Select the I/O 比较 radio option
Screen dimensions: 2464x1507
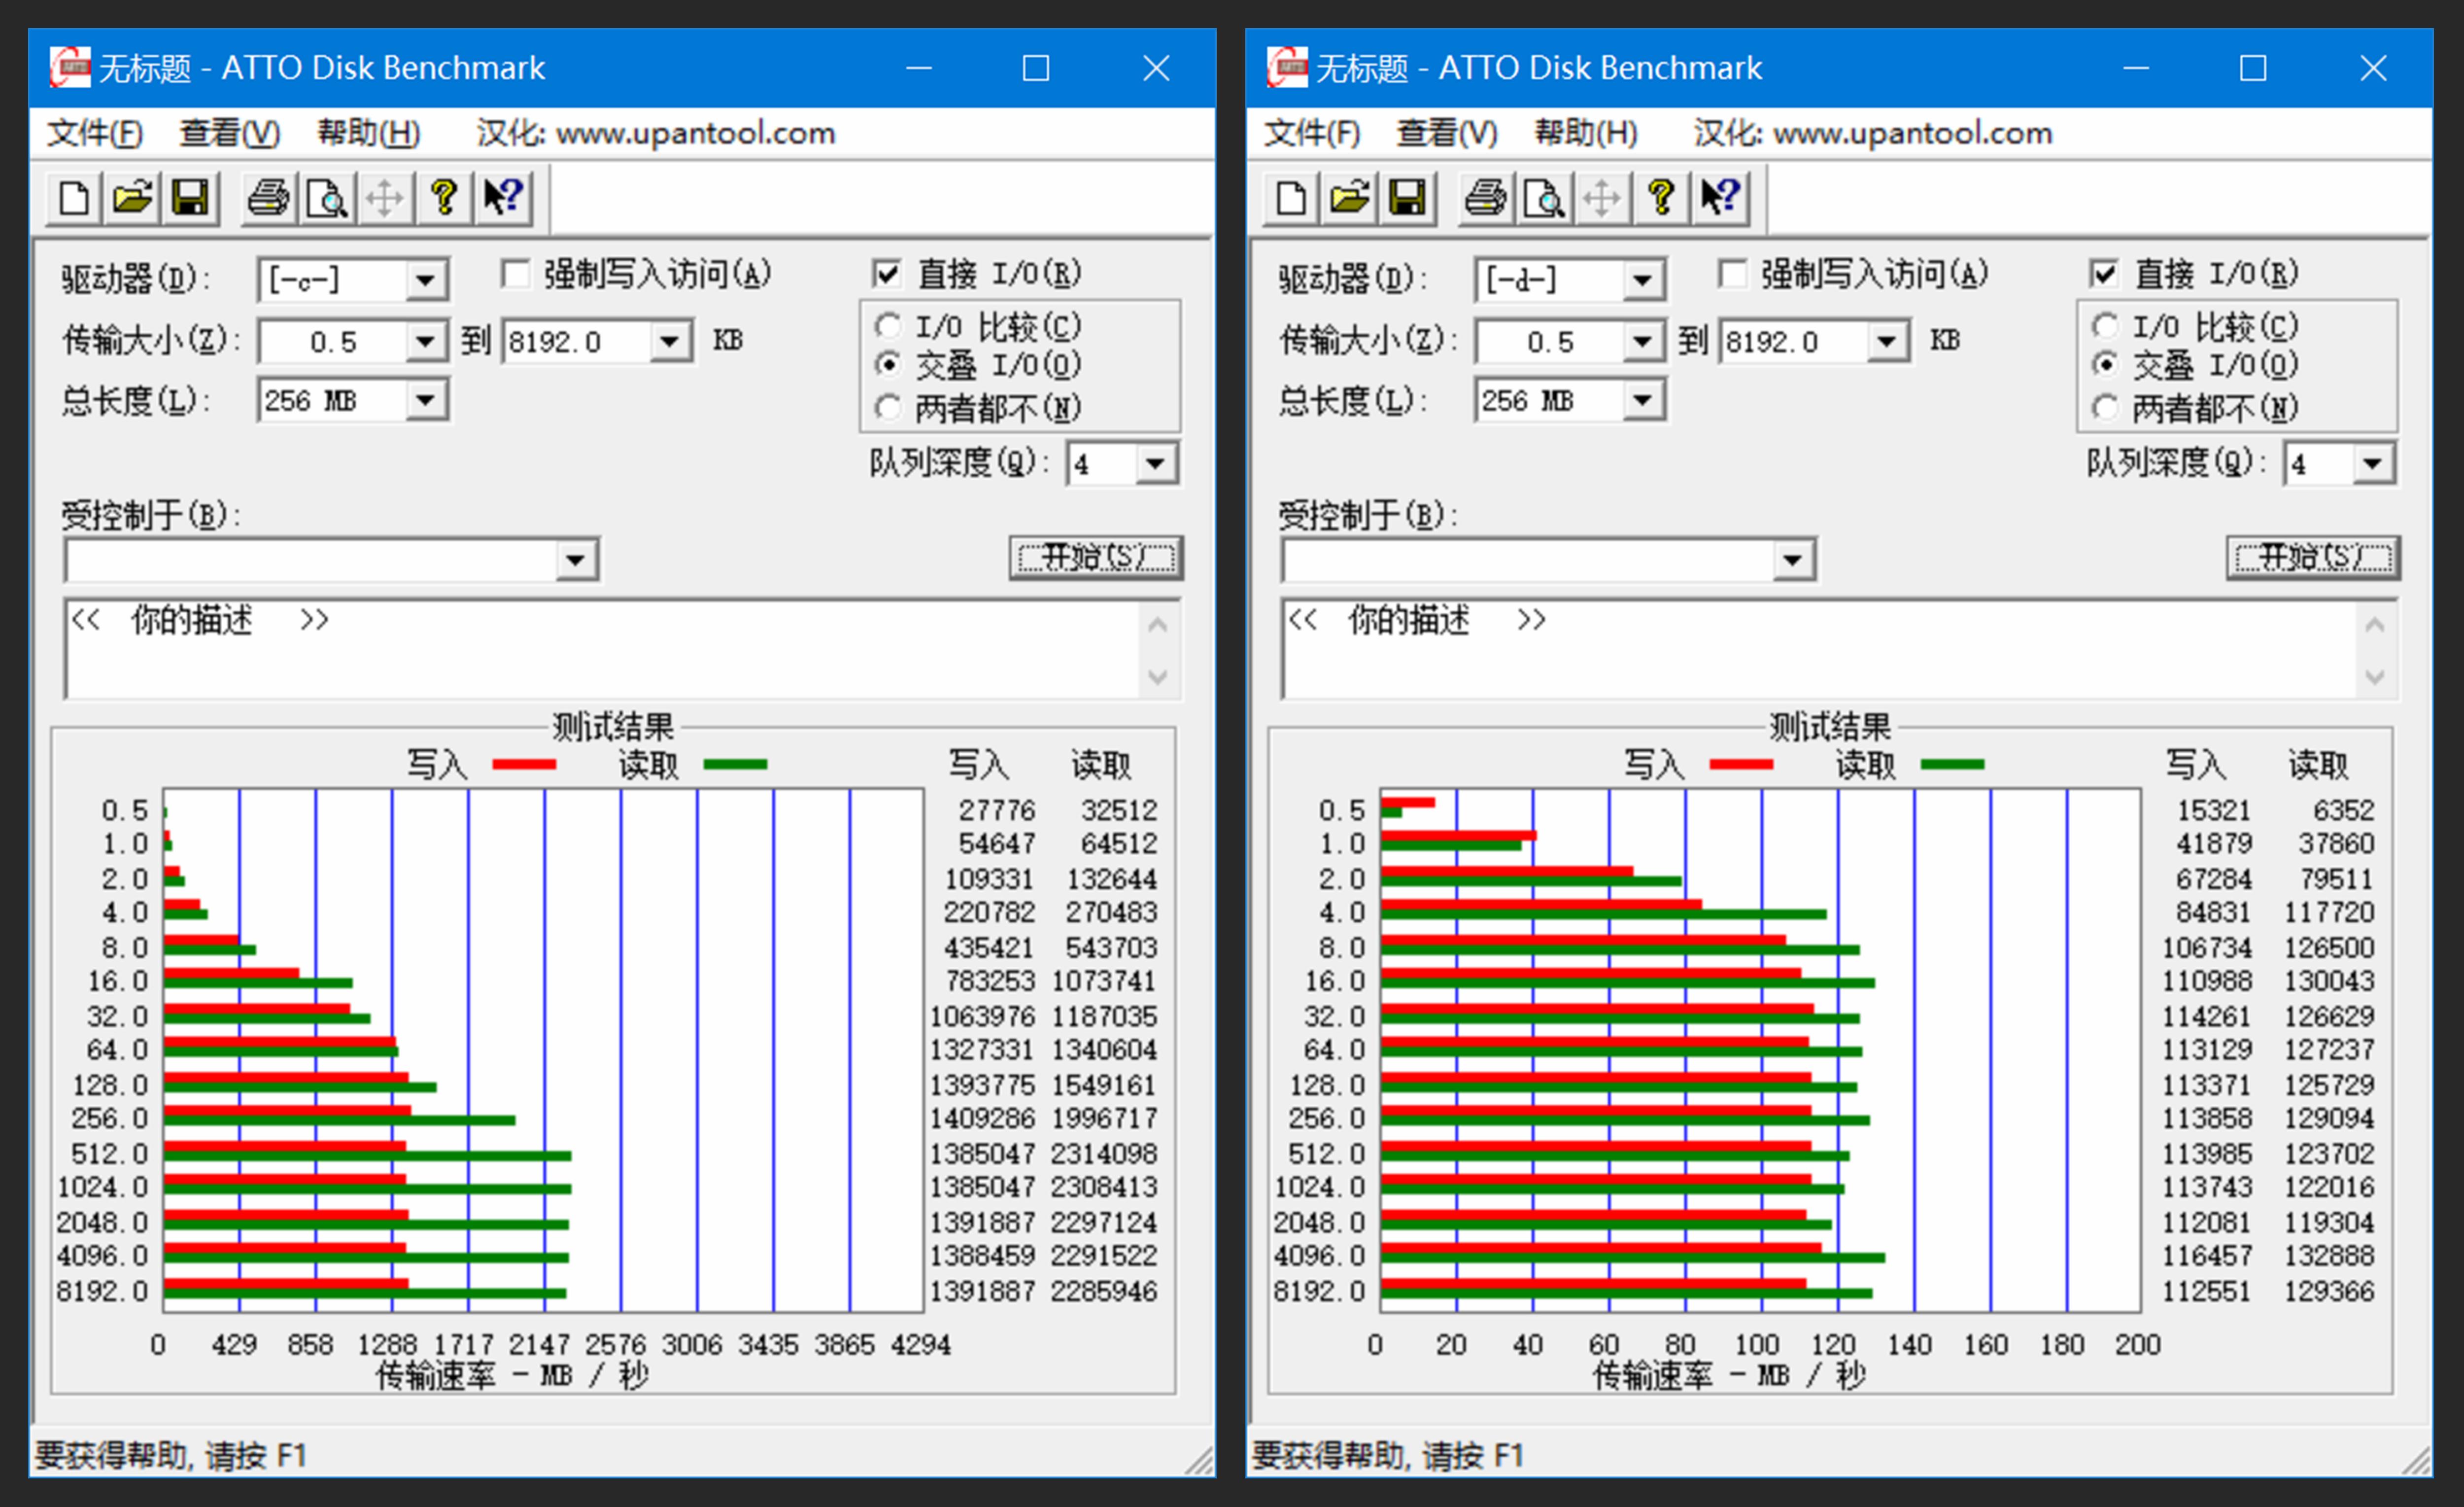coord(888,325)
